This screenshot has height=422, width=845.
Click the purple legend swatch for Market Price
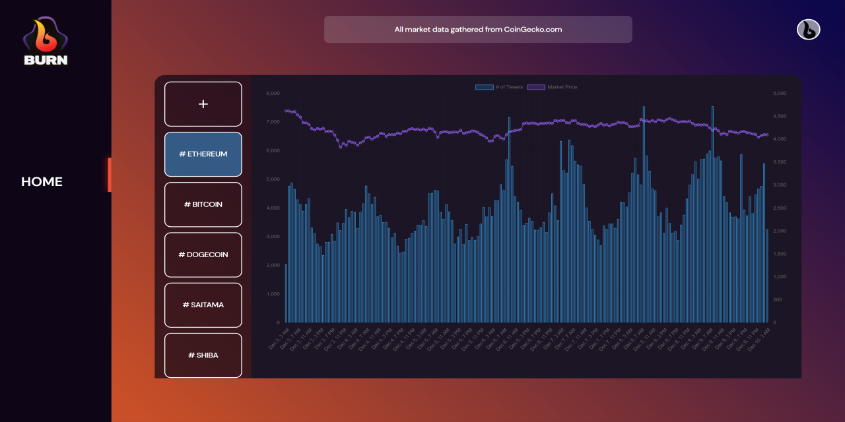click(x=535, y=86)
